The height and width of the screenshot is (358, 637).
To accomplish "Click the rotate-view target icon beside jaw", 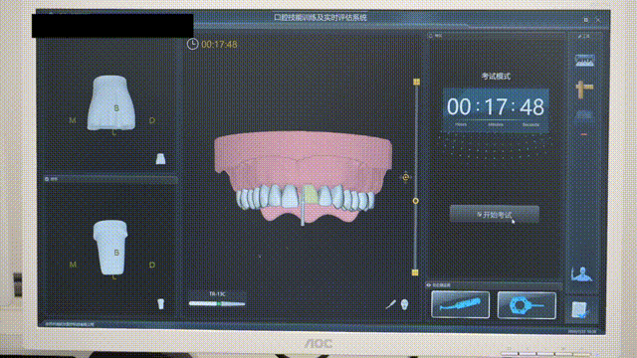I will coord(405,177).
